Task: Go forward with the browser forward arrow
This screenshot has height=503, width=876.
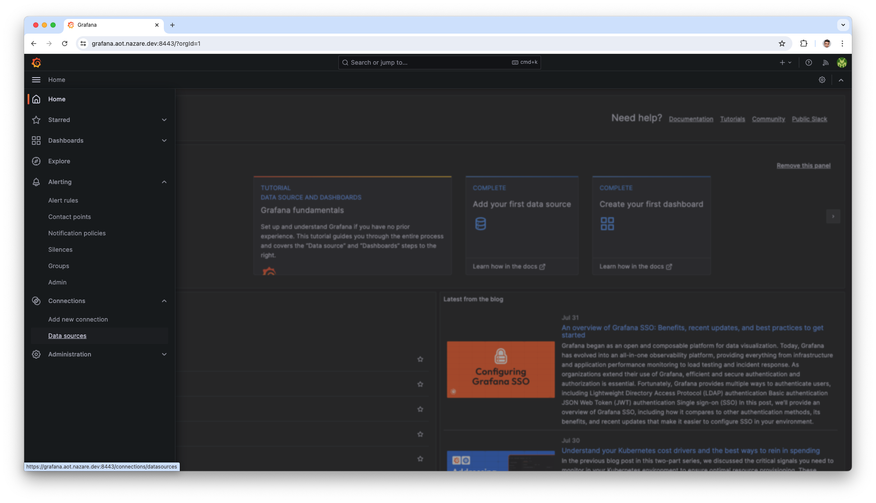Action: 49,44
